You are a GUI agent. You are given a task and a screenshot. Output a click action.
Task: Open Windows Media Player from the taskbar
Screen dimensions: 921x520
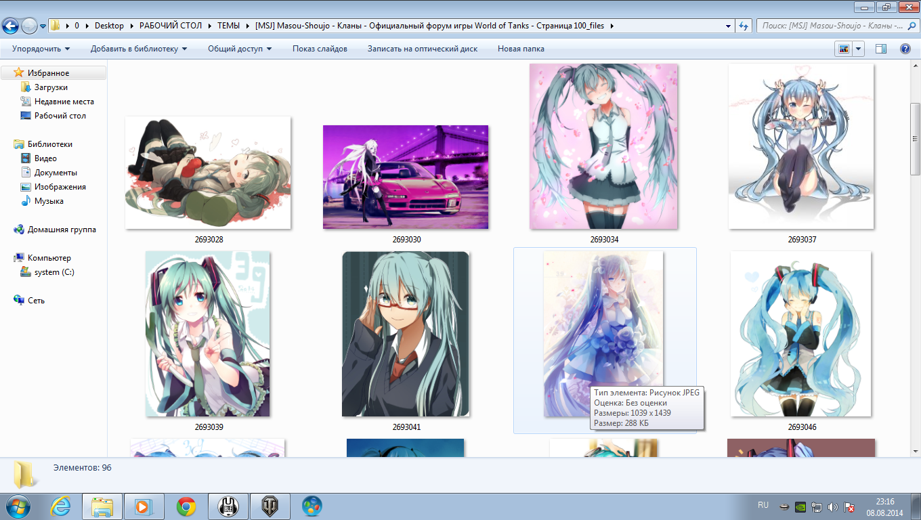144,506
